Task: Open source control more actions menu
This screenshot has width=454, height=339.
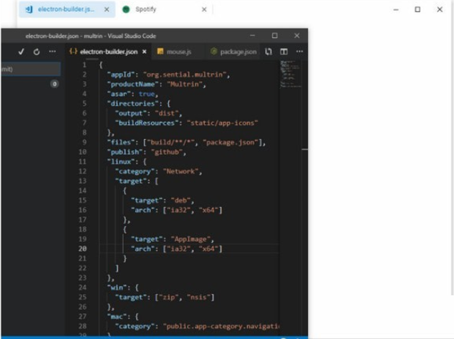Action: pyautogui.click(x=52, y=52)
